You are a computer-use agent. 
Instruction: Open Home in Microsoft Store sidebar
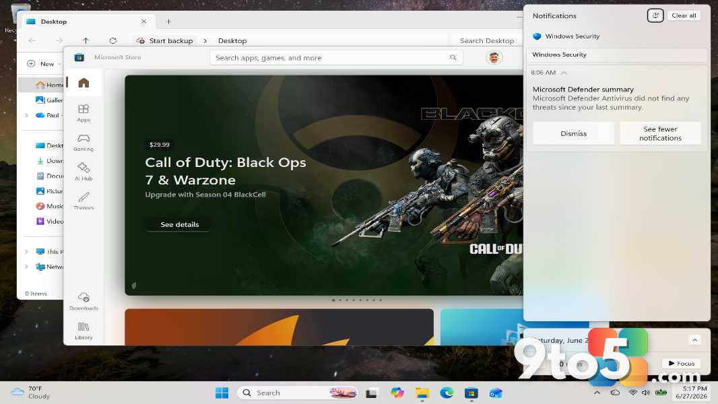point(84,83)
